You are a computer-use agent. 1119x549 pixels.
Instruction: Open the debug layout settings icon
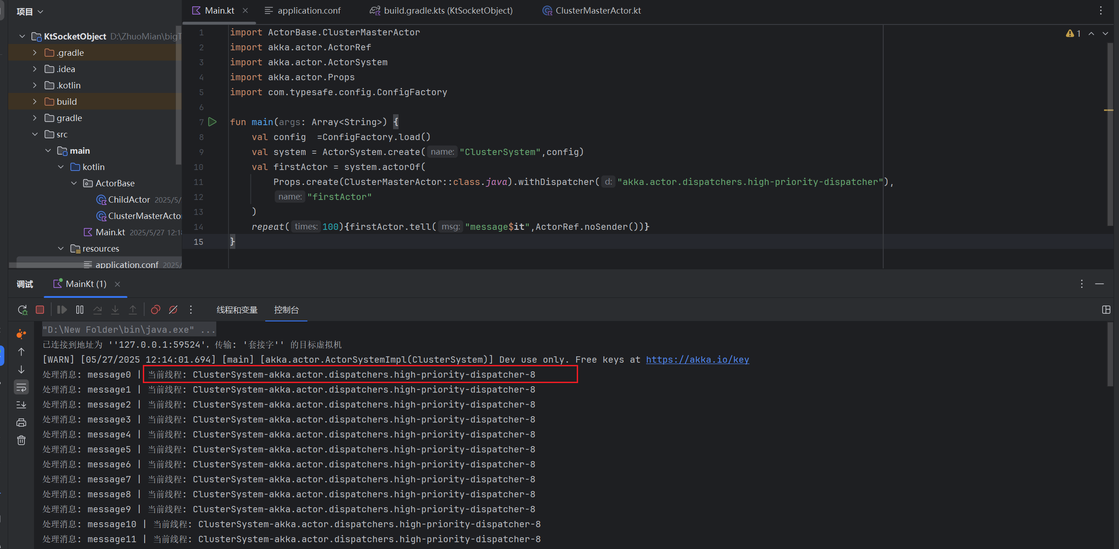click(1106, 310)
